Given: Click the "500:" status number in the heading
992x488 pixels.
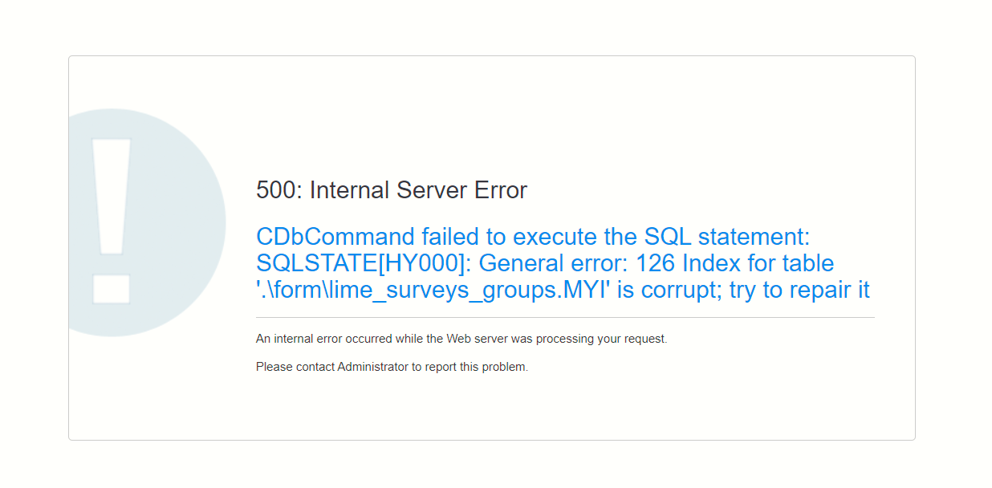Looking at the screenshot, I should tap(279, 190).
